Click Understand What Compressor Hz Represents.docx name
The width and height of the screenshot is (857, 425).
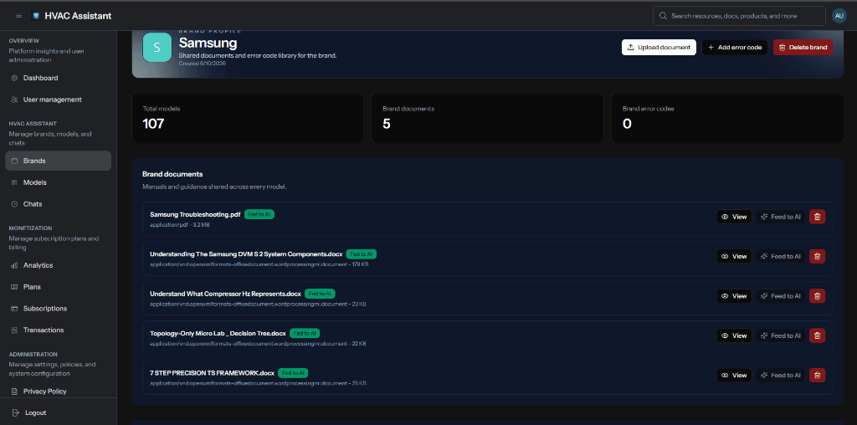coord(225,294)
